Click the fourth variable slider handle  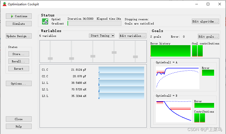pyautogui.click(x=114, y=52)
